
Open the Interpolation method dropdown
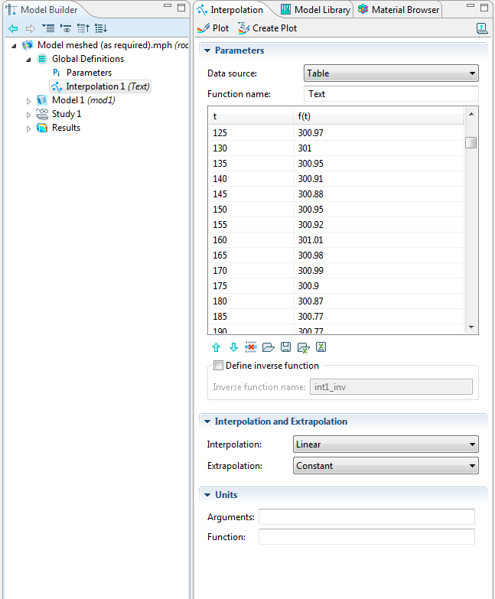click(x=386, y=444)
